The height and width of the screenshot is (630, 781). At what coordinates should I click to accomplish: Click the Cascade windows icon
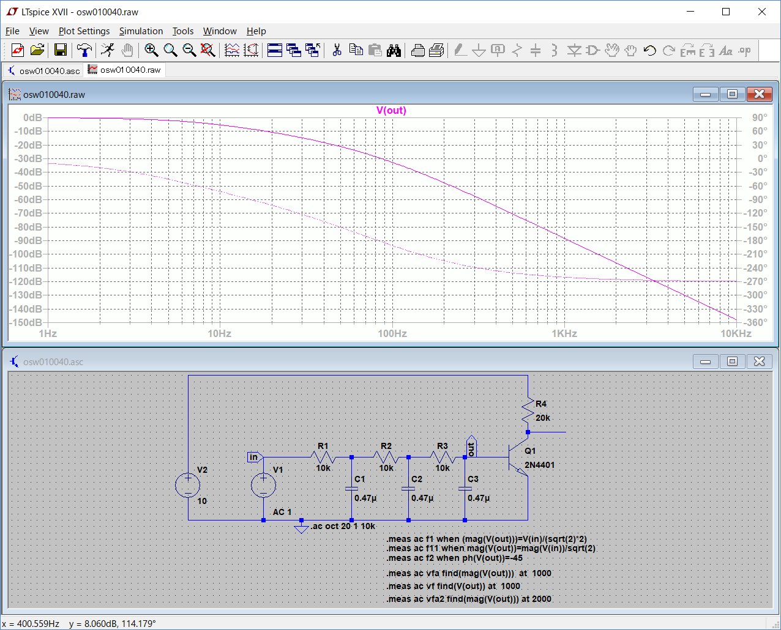coord(294,50)
